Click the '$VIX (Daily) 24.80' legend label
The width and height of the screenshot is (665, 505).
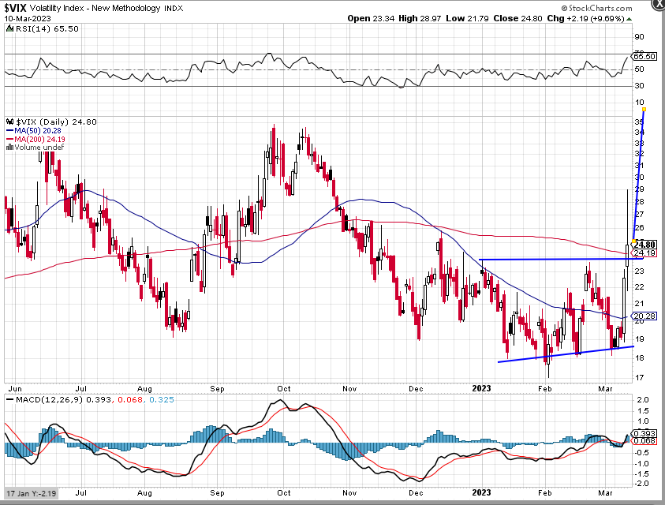click(57, 122)
